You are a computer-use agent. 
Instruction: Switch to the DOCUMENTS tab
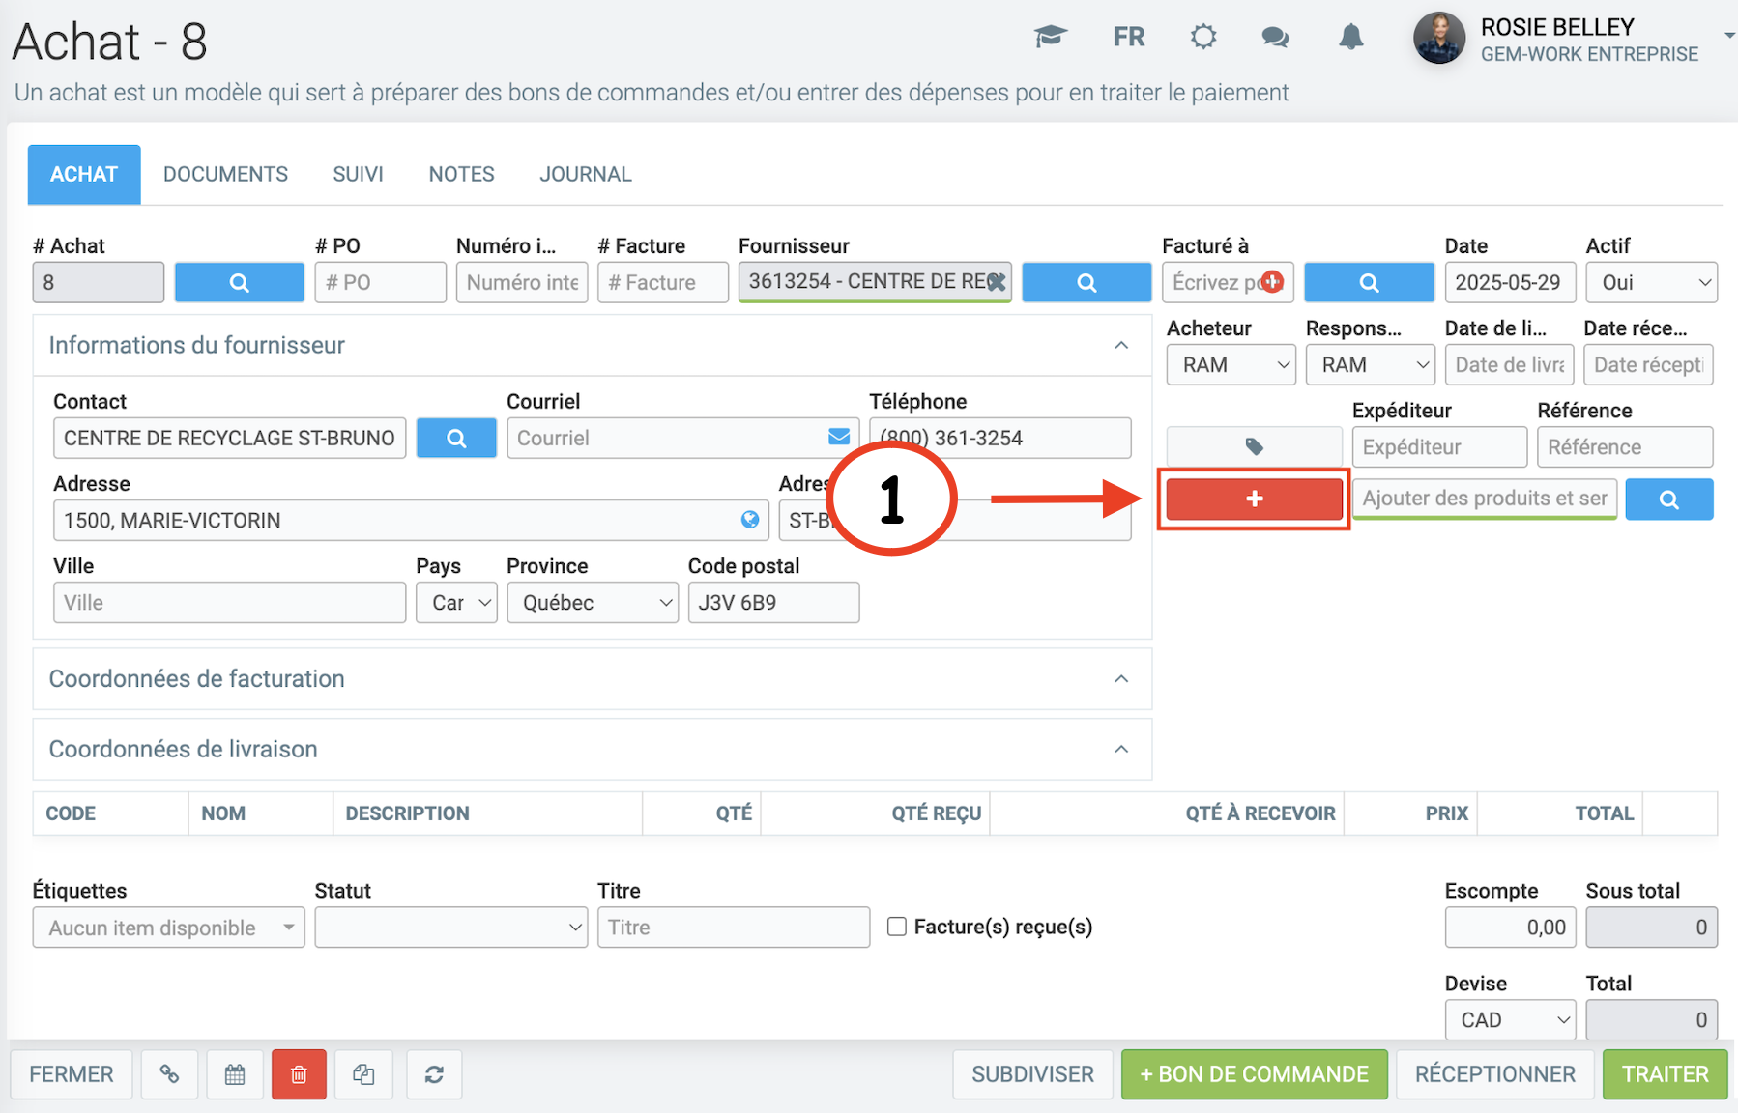point(225,174)
